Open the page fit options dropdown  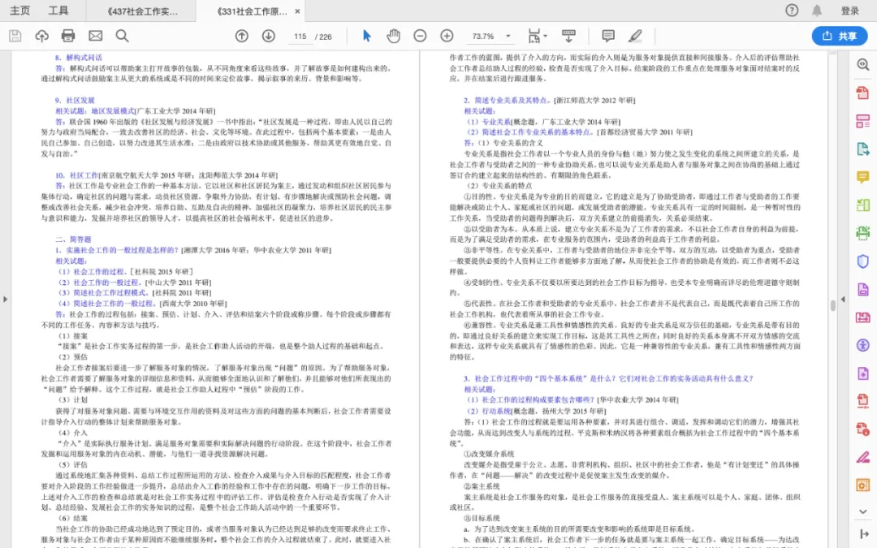pyautogui.click(x=538, y=37)
